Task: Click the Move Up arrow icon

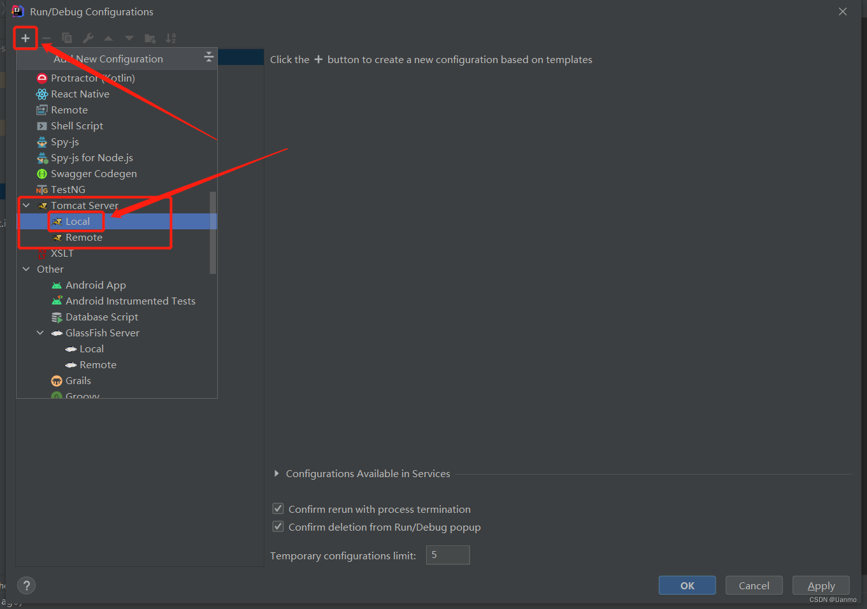Action: (108, 38)
